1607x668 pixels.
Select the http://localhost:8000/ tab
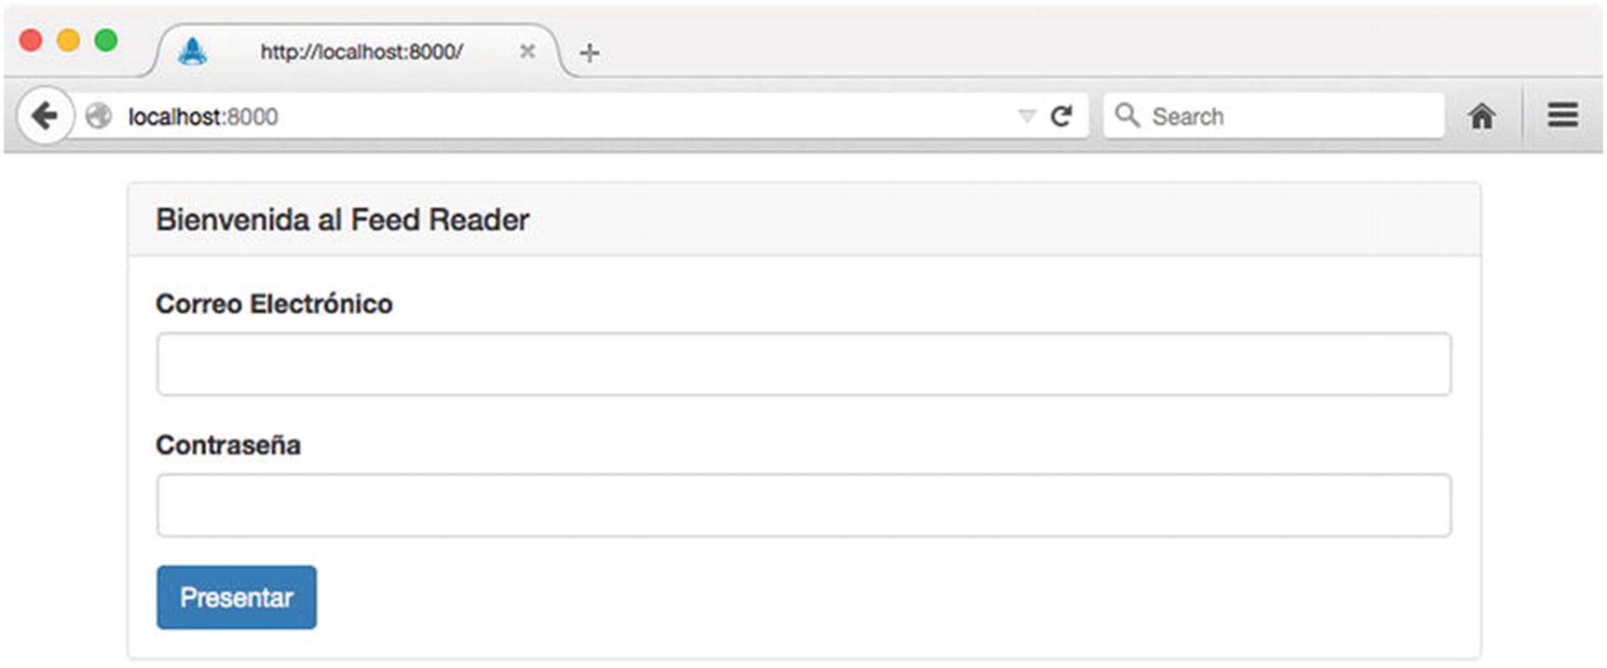361,52
